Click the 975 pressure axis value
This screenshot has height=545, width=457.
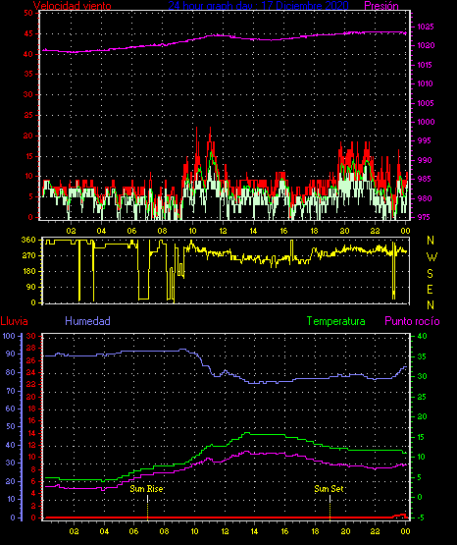pos(423,217)
